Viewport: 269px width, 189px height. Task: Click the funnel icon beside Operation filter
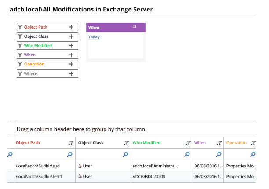coord(20,64)
